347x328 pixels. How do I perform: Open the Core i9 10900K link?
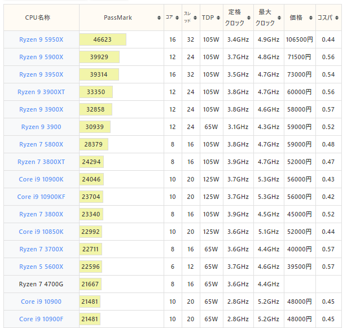pyautogui.click(x=41, y=179)
